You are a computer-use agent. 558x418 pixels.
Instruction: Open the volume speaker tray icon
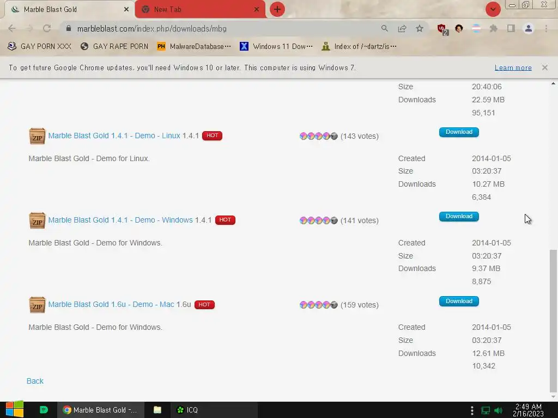(498, 410)
